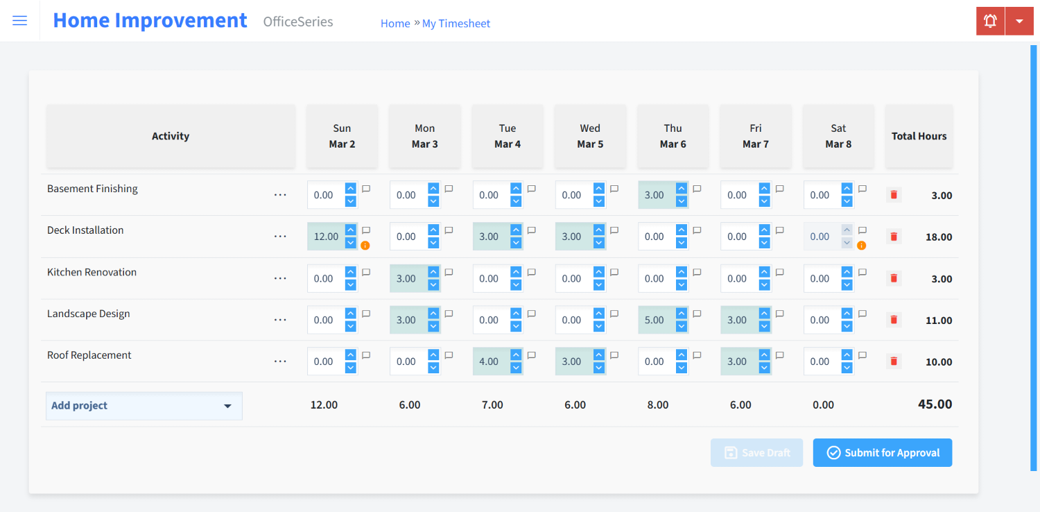
Task: Open the hamburger navigation menu
Action: tap(20, 21)
